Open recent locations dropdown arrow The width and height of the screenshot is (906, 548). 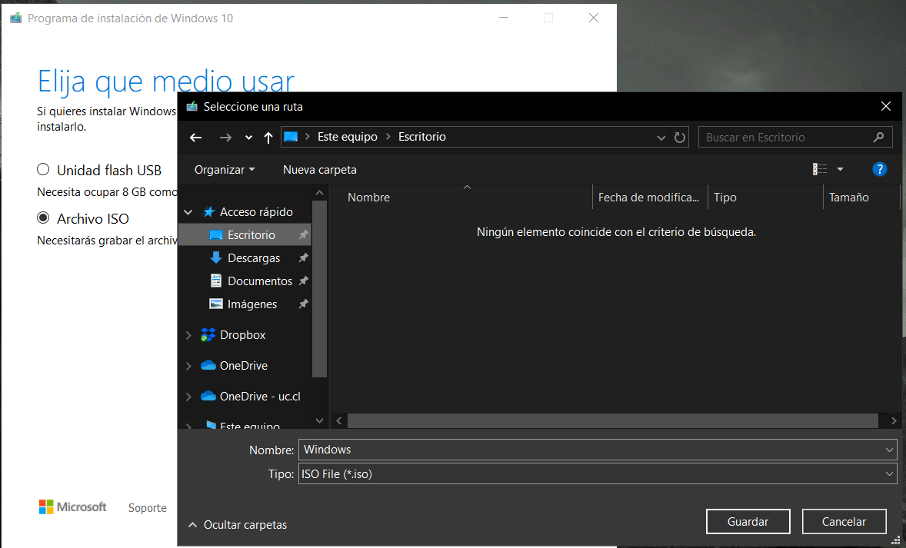coord(248,138)
